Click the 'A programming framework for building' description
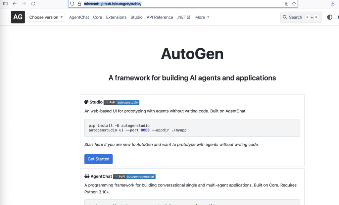Viewport: 339px width, 205px height. click(190, 188)
